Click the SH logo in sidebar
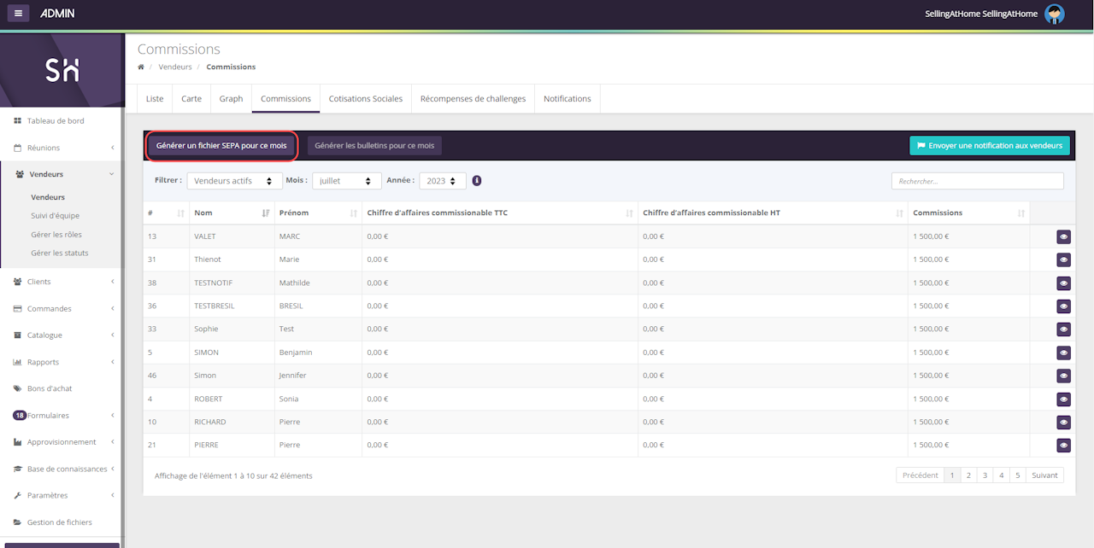 pos(62,71)
